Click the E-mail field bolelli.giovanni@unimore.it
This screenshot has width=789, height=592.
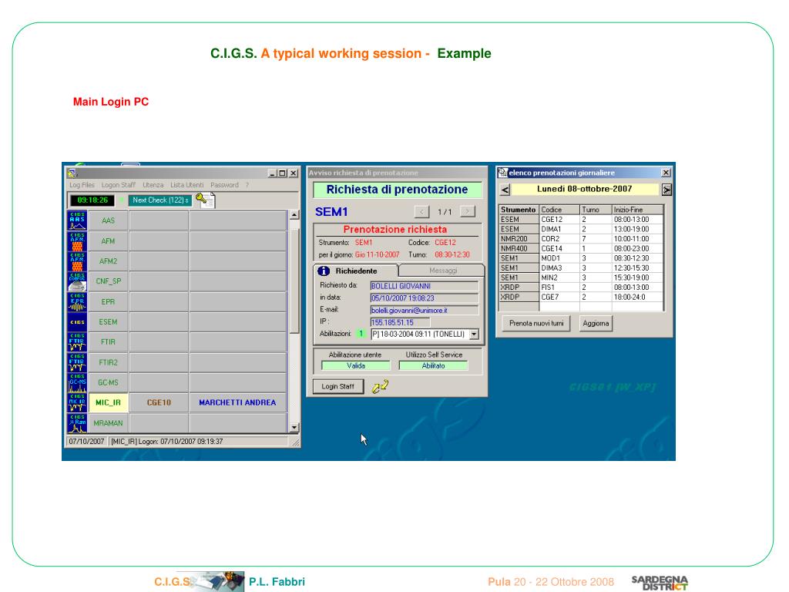(x=425, y=310)
